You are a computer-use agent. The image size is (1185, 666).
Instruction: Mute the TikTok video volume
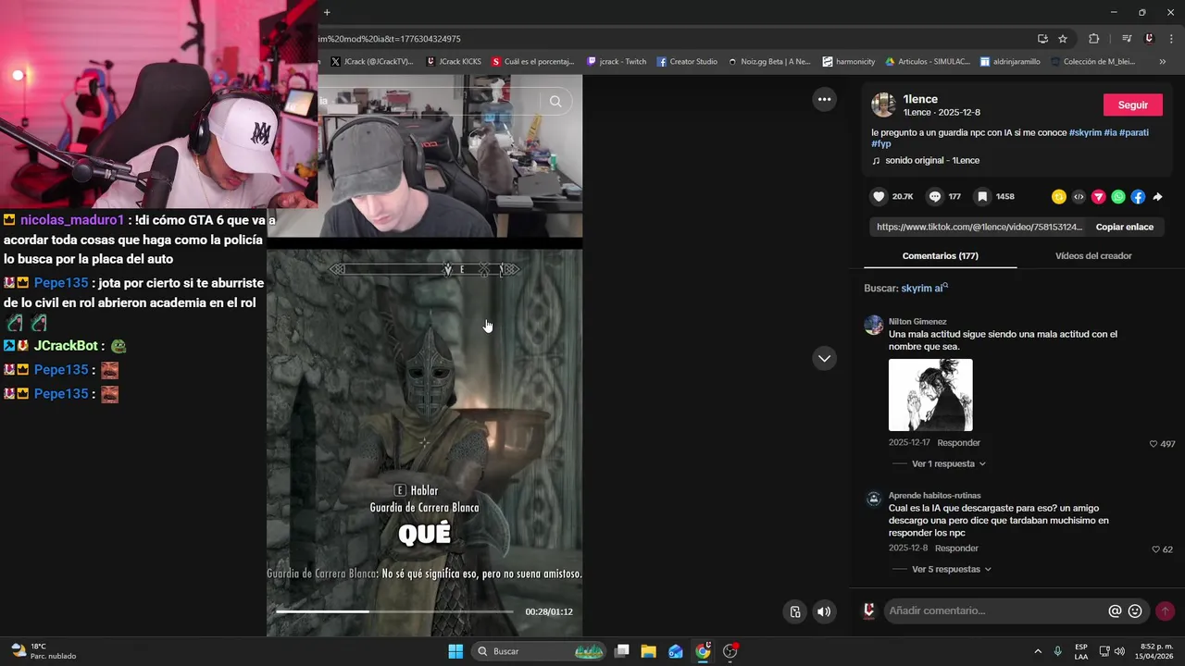point(824,611)
